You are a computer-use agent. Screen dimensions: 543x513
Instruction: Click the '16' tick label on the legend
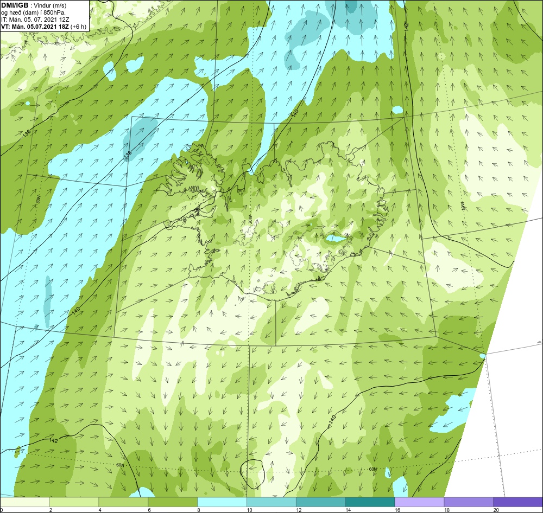[x=397, y=510]
